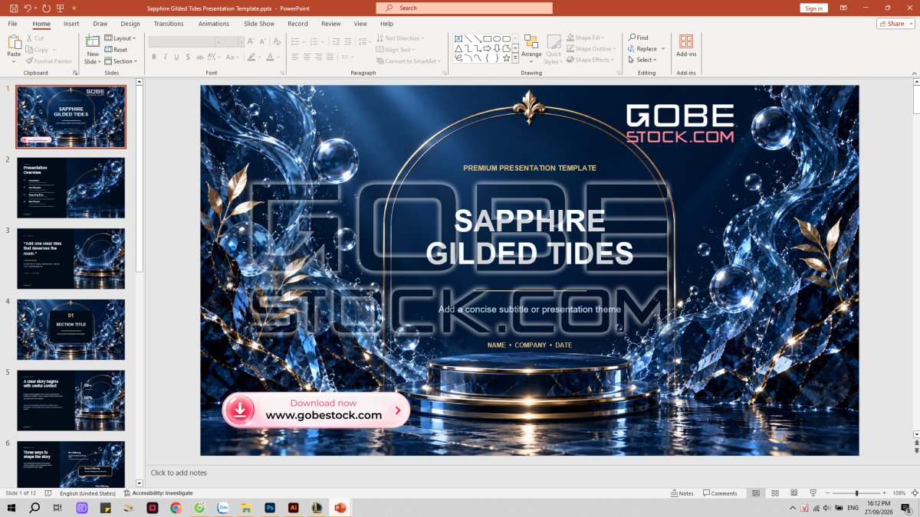Click the Find magnifier command

tap(639, 38)
